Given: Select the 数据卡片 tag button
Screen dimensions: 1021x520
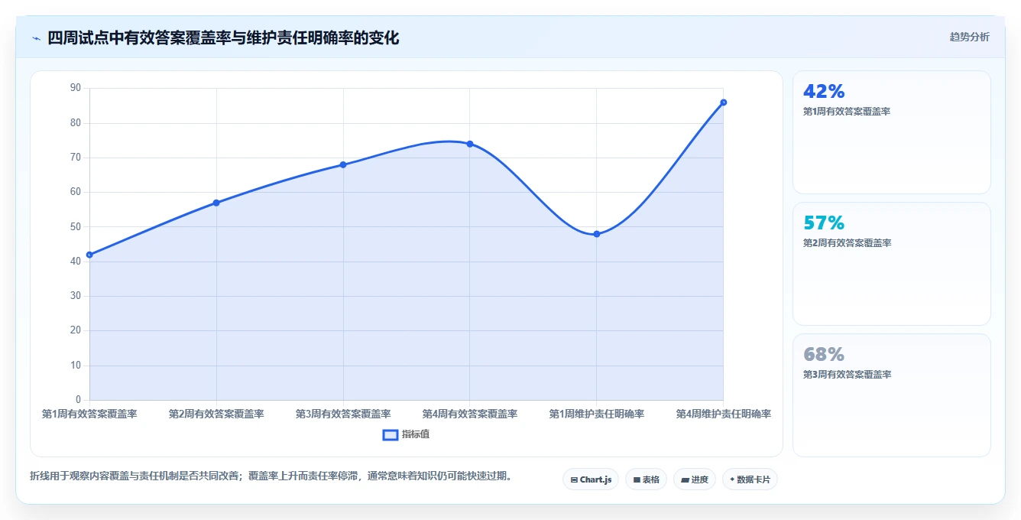Looking at the screenshot, I should [x=750, y=479].
